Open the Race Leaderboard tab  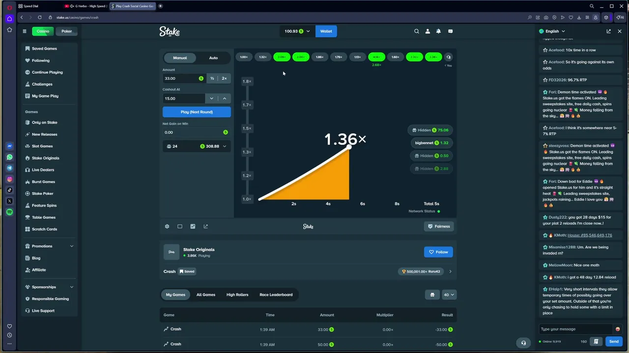point(276,295)
